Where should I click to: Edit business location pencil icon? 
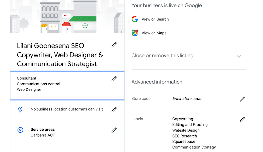click(x=114, y=110)
